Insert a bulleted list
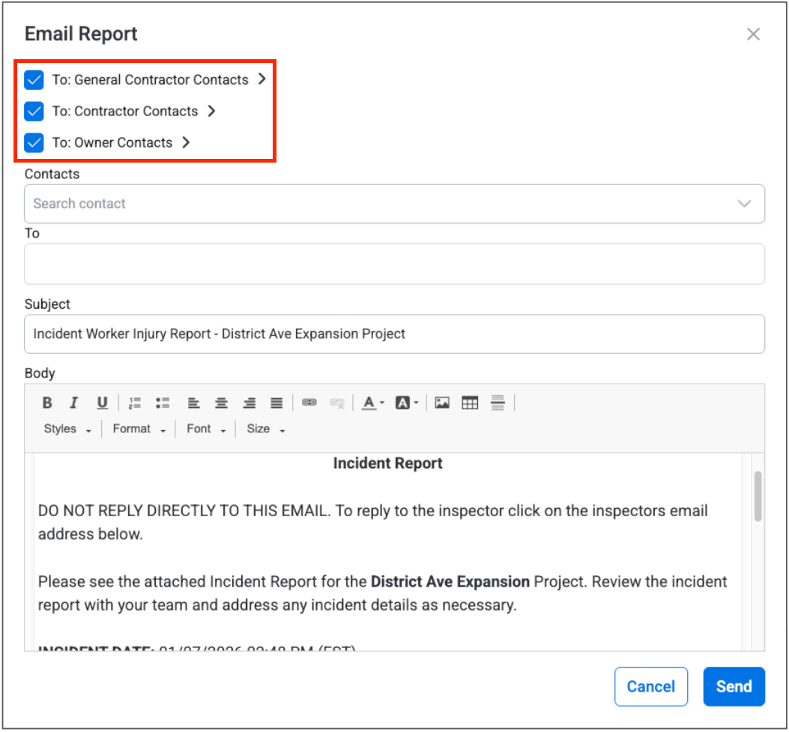 (162, 403)
